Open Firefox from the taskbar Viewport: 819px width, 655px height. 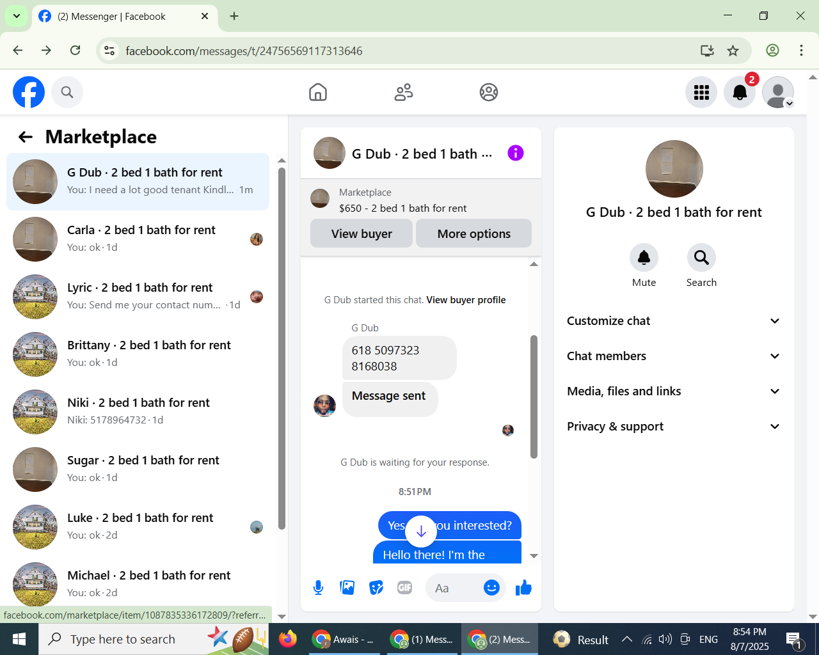tap(288, 639)
